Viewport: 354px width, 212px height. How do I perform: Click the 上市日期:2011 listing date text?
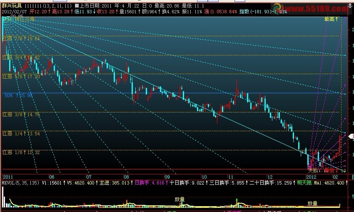[x=96, y=6]
